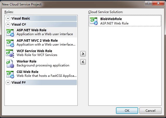The image size is (166, 118).
Task: Select the ASP.NET Web Role entry text
Action: click(32, 30)
